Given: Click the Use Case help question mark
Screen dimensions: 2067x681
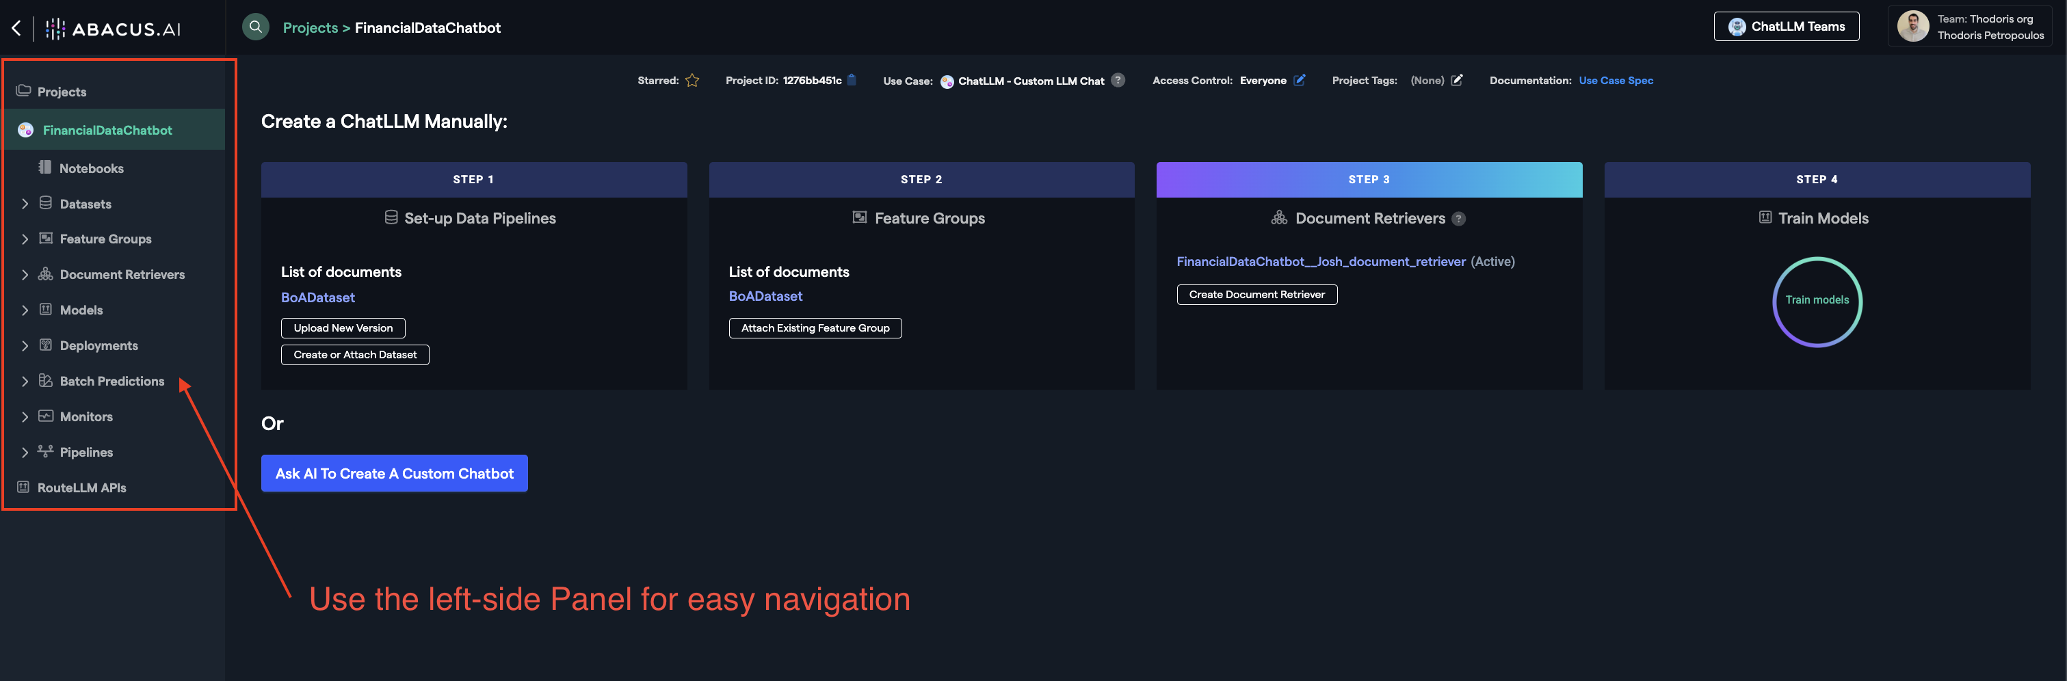Looking at the screenshot, I should [x=1118, y=80].
